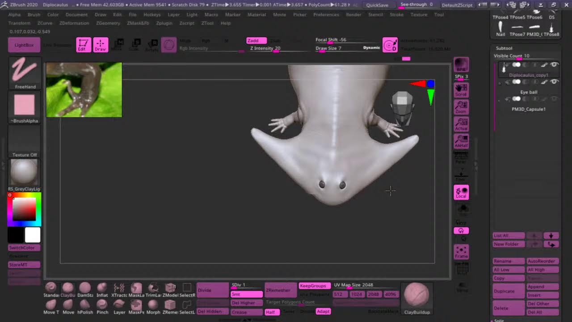Click the Duplicate subtool button
The height and width of the screenshot is (322, 572).
509,291
